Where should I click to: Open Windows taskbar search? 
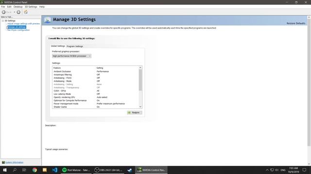pos(15,170)
